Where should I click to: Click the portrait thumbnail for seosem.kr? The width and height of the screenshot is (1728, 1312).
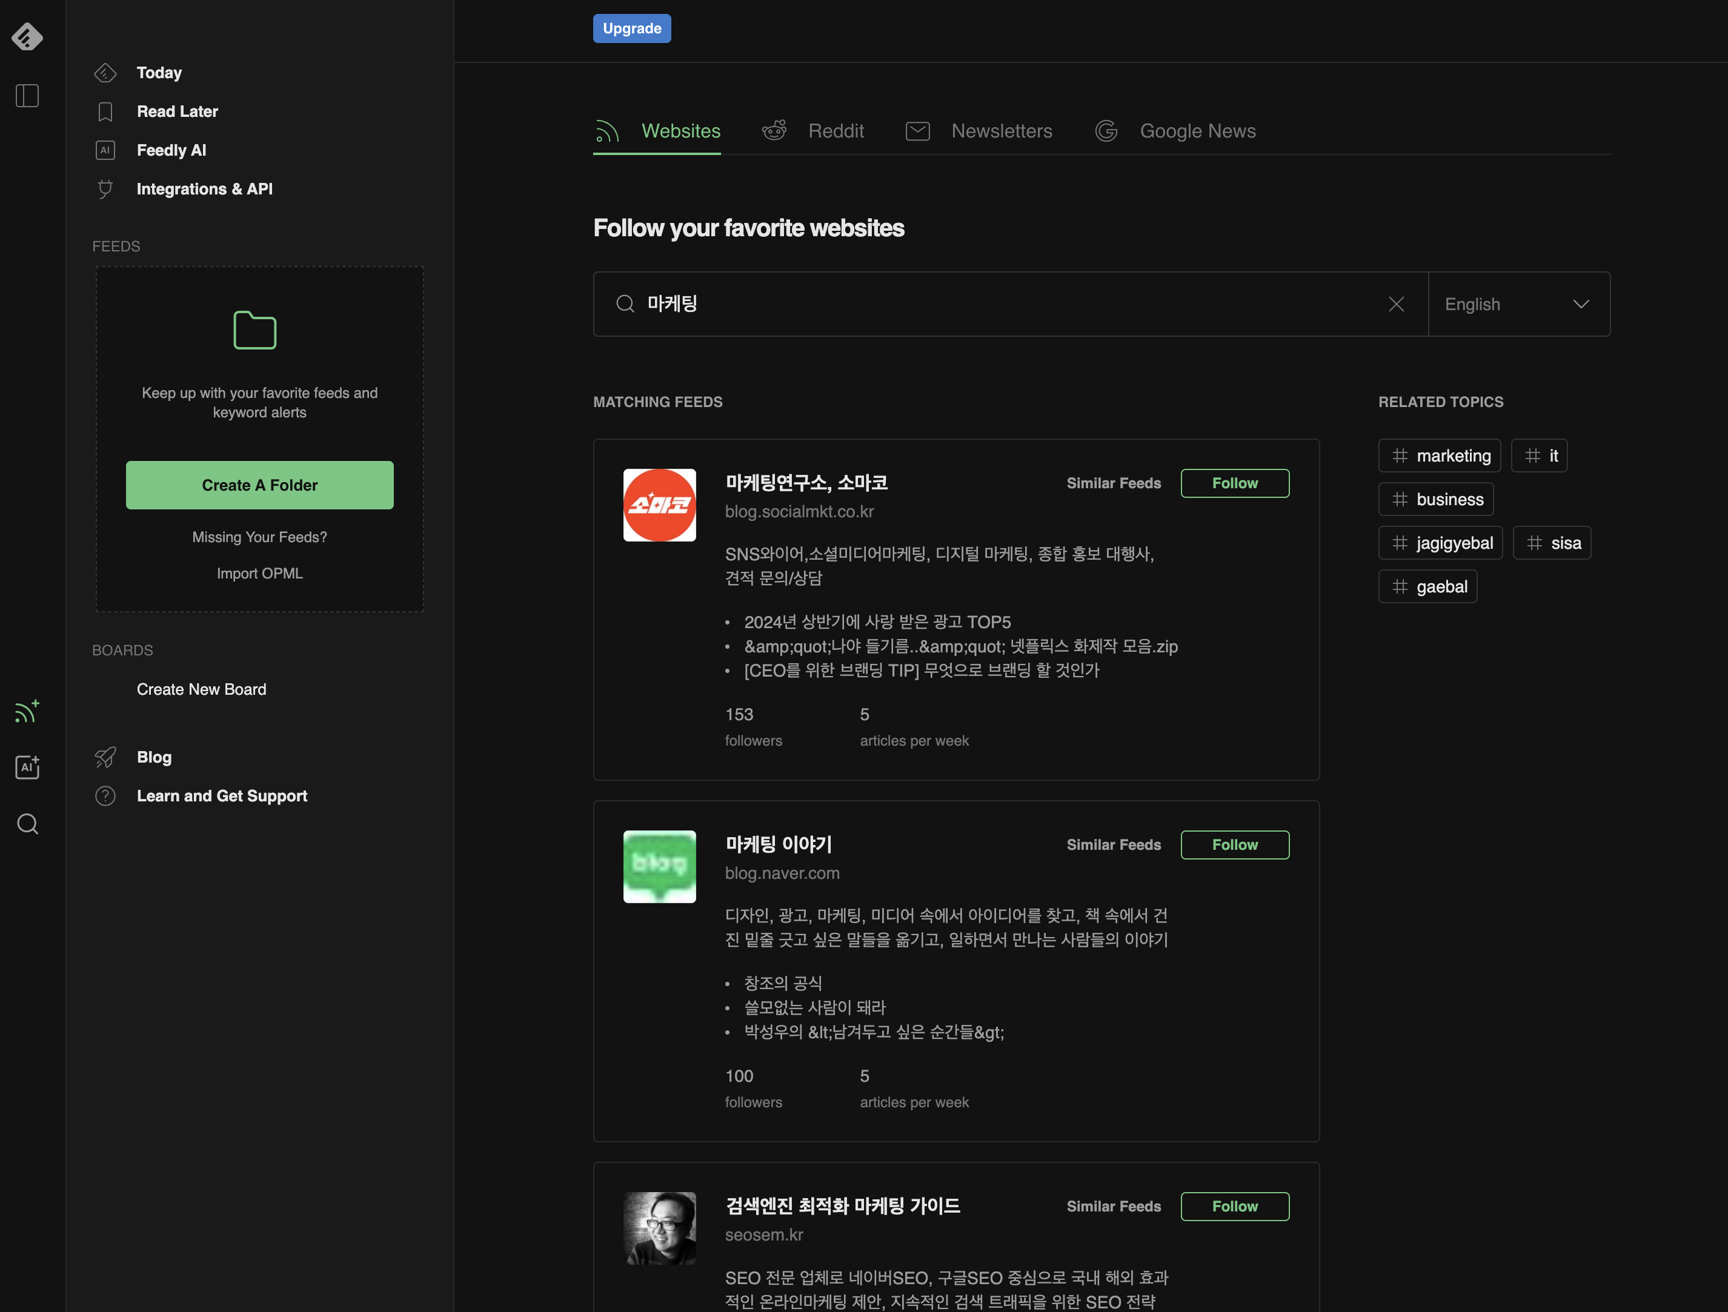point(660,1228)
